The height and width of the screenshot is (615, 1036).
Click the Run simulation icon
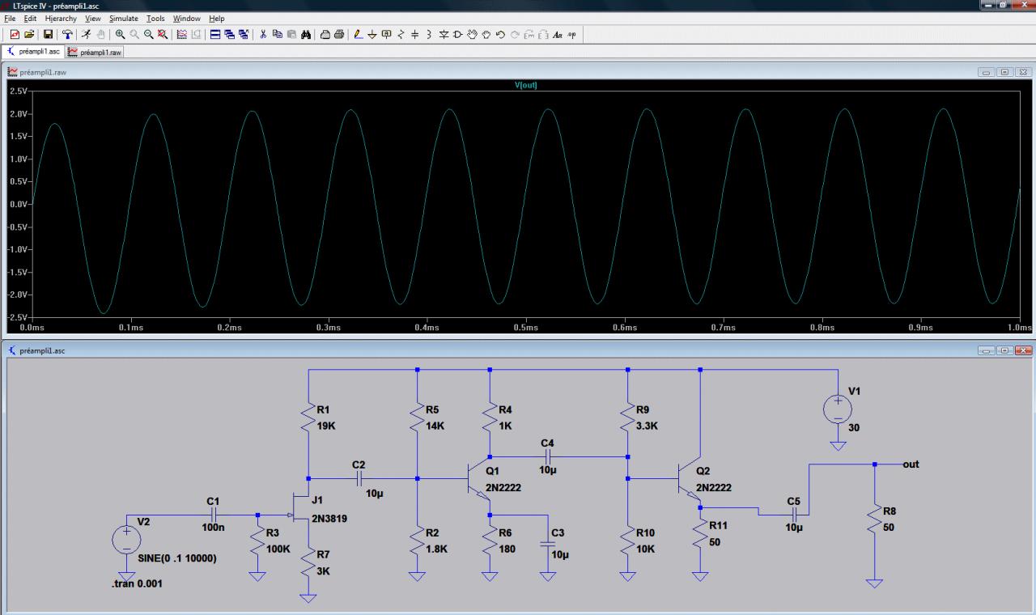(x=85, y=34)
